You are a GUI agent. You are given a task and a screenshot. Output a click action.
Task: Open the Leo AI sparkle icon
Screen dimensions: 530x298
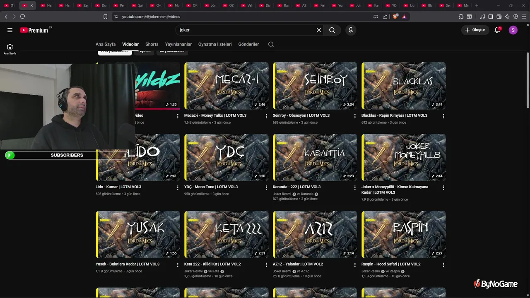507,17
